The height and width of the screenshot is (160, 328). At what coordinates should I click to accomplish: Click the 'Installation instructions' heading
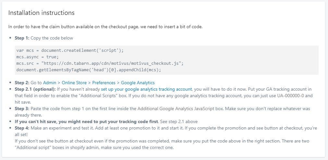[x=41, y=13]
